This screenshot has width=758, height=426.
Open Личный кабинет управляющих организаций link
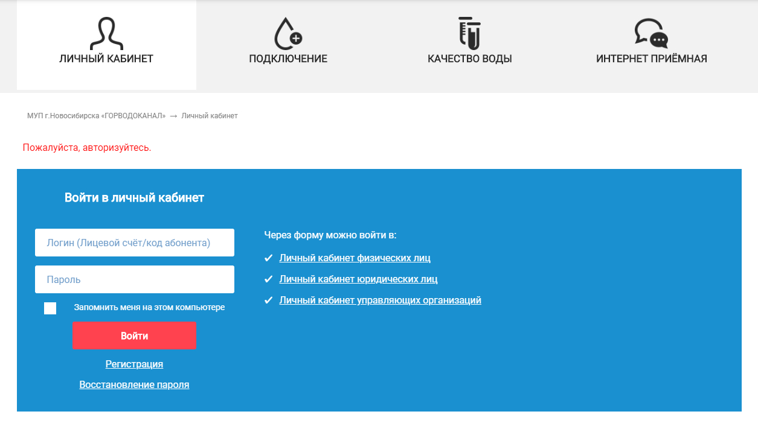[x=380, y=300]
